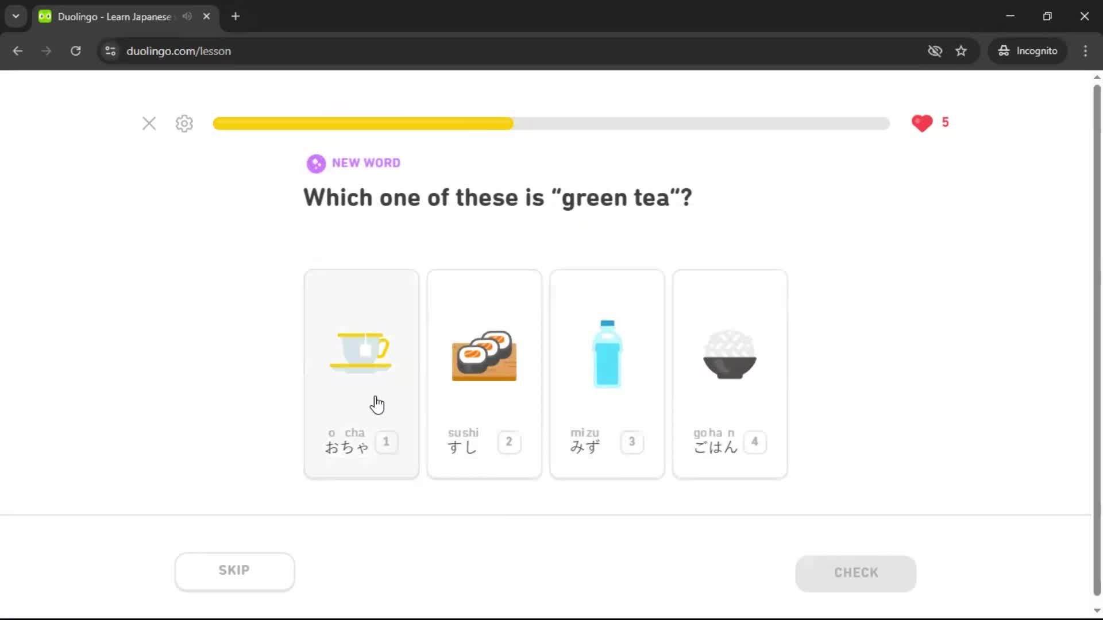Open a new browser tab
Image resolution: width=1103 pixels, height=620 pixels.
pyautogui.click(x=236, y=16)
